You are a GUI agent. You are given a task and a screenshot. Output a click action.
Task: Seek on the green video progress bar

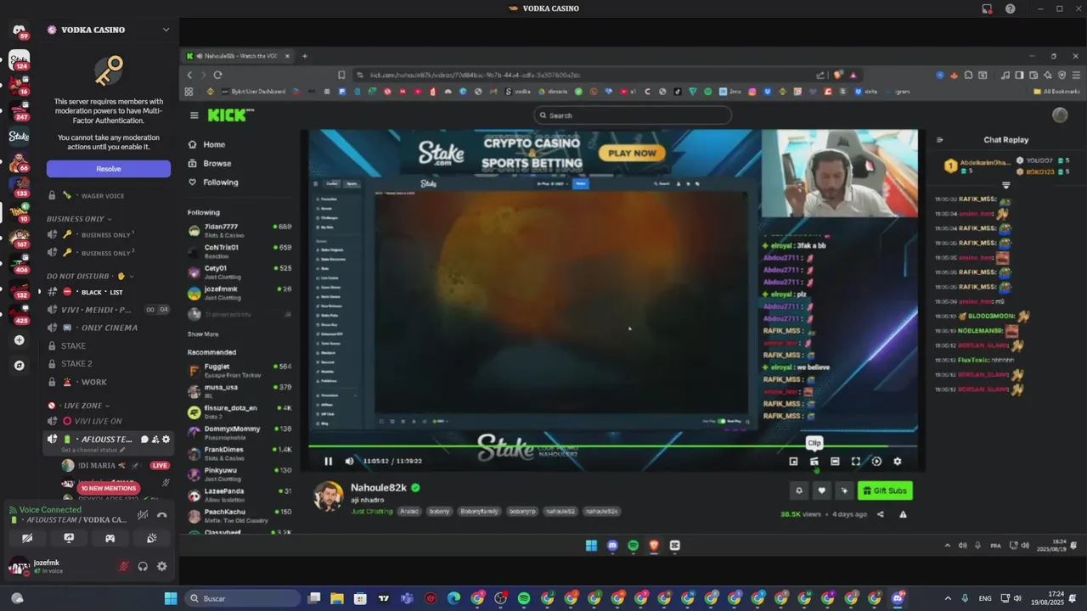(x=612, y=446)
